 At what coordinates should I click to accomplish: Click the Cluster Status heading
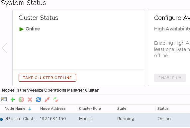[38, 18]
